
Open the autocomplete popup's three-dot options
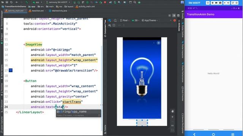(99, 115)
